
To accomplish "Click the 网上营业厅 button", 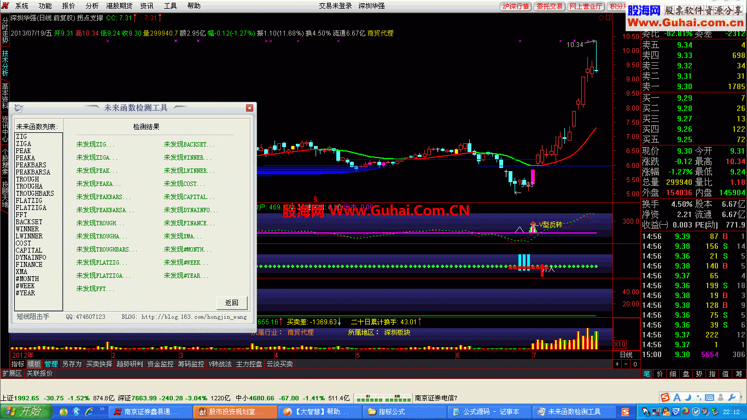I will tap(586, 6).
